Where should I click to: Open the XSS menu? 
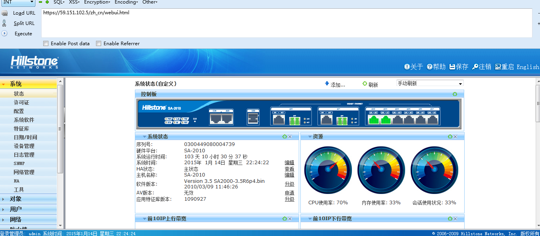[74, 2]
